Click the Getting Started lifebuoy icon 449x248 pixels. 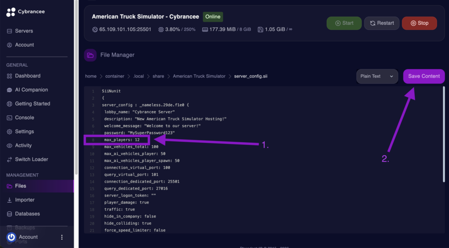[x=10, y=104]
